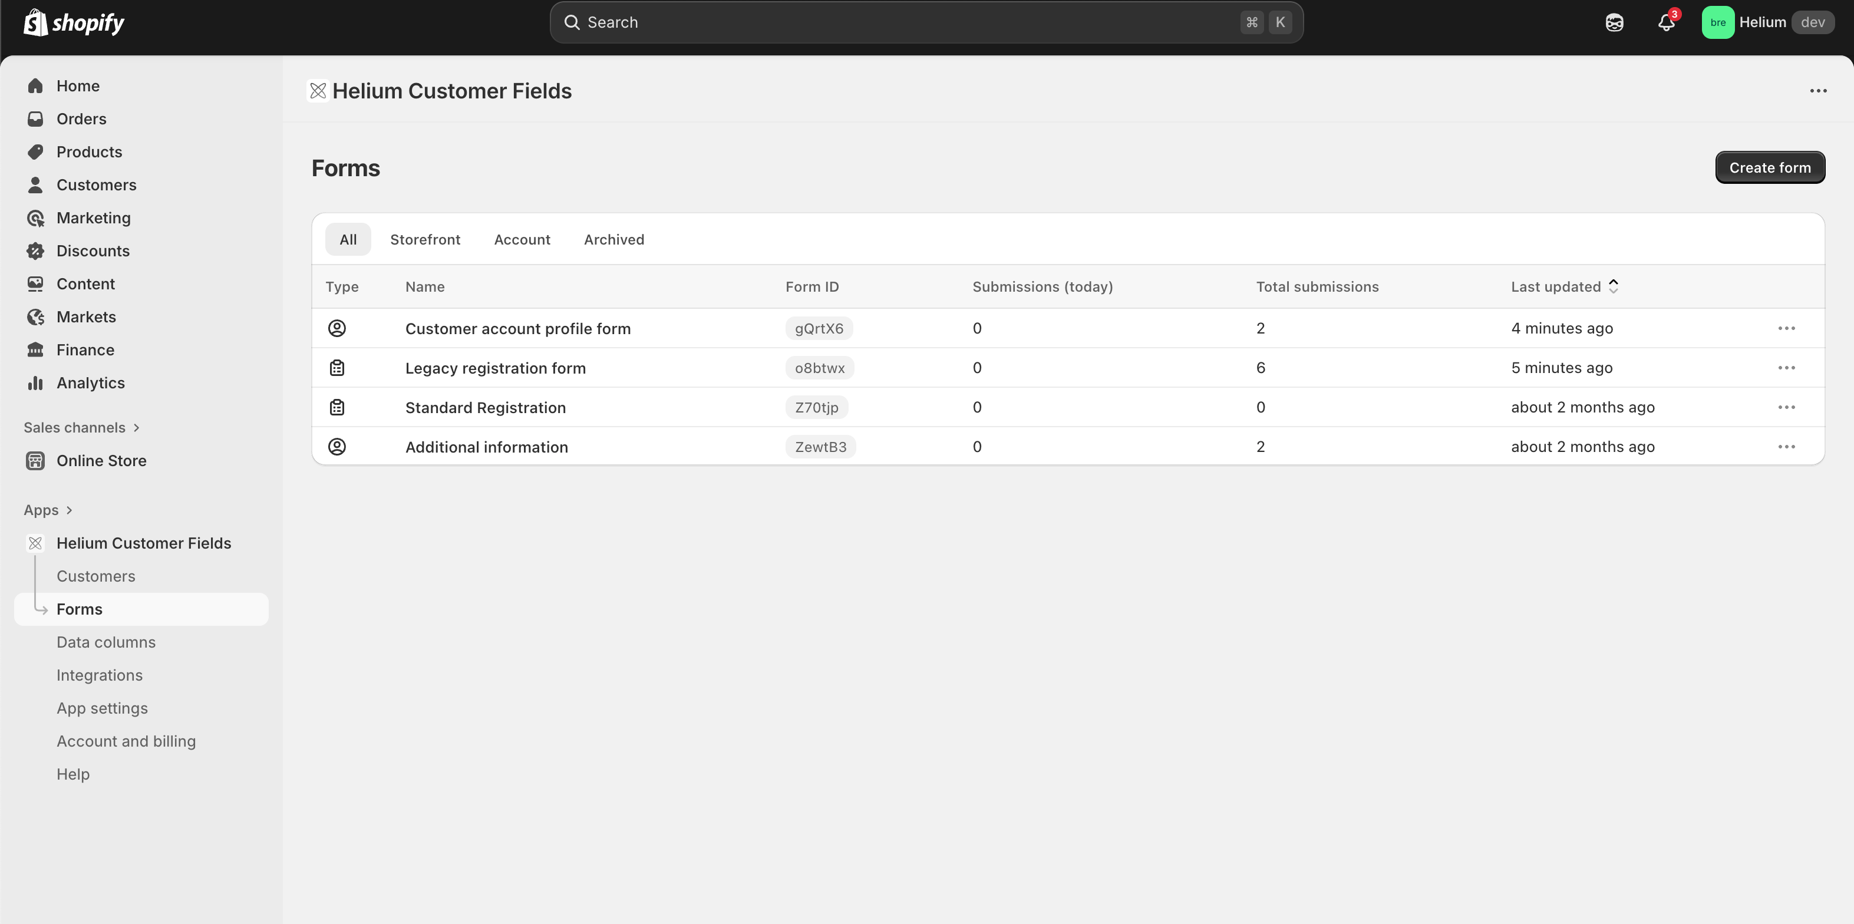Viewport: 1854px width, 924px height.
Task: Click the Finance bank icon
Action: [35, 349]
